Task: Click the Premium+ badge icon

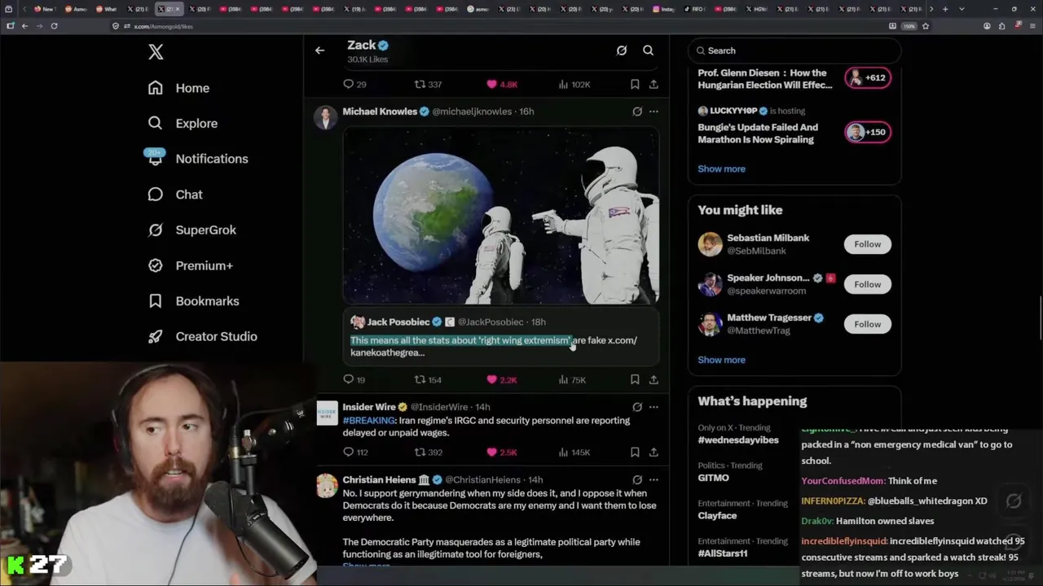Action: tap(156, 265)
